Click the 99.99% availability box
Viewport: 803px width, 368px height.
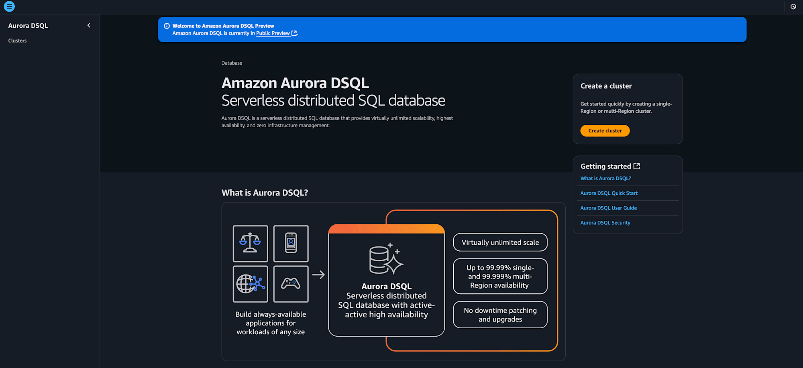point(500,277)
